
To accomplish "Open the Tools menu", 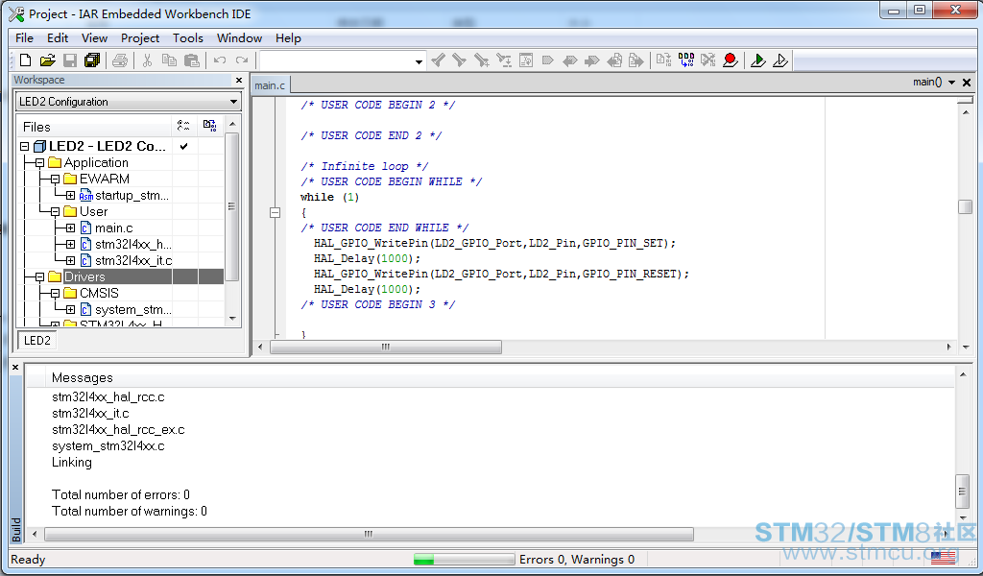I will pyautogui.click(x=188, y=38).
